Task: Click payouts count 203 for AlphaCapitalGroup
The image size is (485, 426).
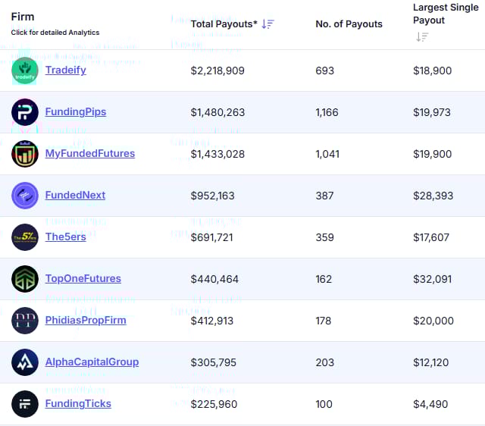Action: [325, 362]
